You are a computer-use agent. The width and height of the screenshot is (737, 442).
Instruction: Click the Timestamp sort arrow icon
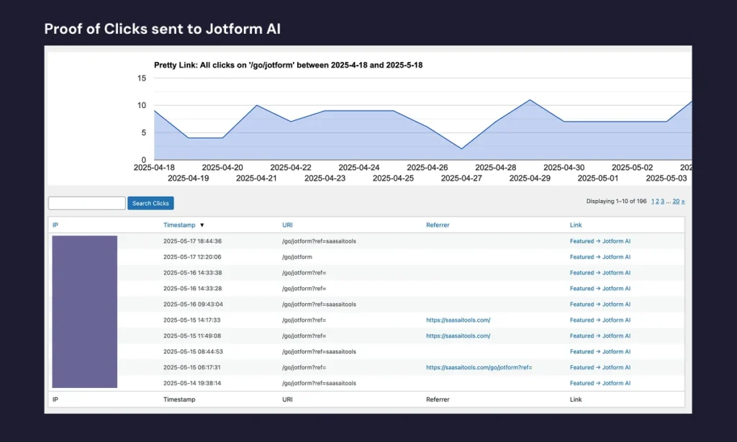tap(202, 225)
